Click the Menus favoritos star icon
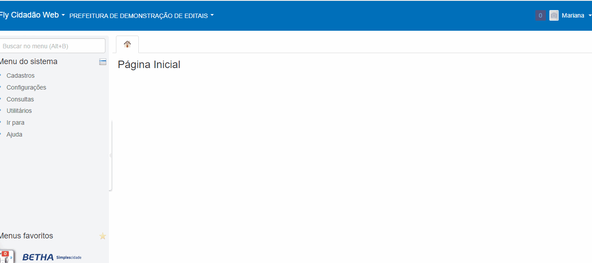 tap(103, 236)
